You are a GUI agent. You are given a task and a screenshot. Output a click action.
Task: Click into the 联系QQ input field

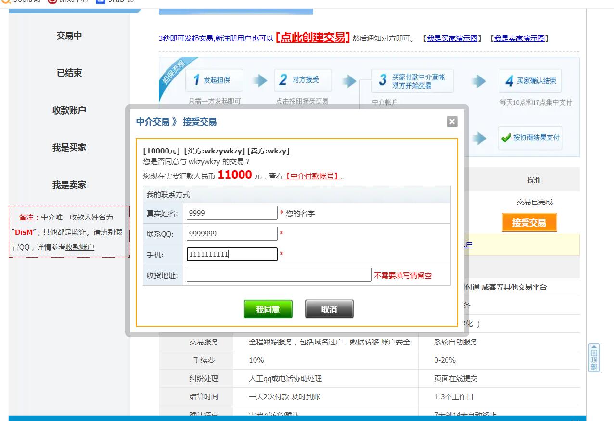[232, 234]
